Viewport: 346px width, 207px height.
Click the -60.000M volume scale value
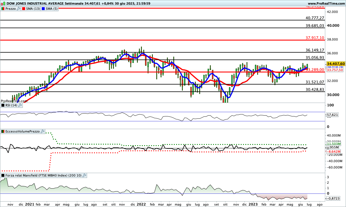click(x=335, y=167)
